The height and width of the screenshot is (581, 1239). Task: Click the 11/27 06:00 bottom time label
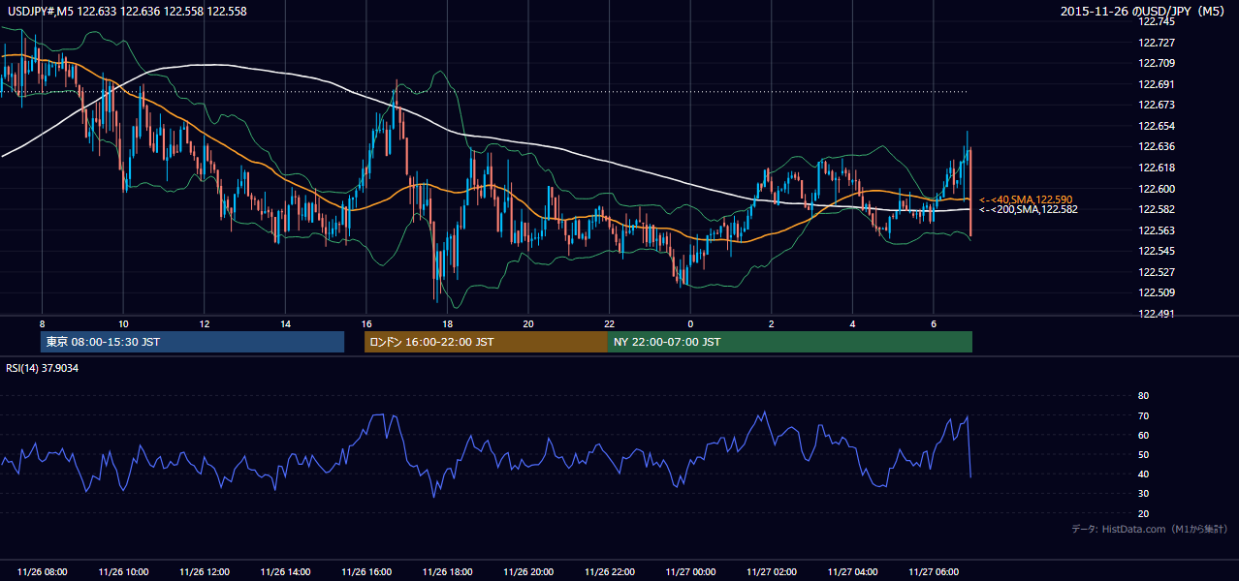pyautogui.click(x=933, y=571)
